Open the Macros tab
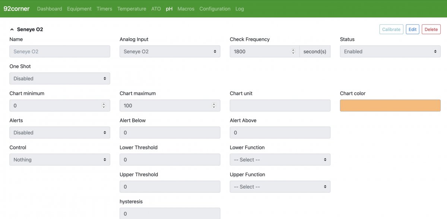Screen dimensions: 447x219 pos(186,9)
